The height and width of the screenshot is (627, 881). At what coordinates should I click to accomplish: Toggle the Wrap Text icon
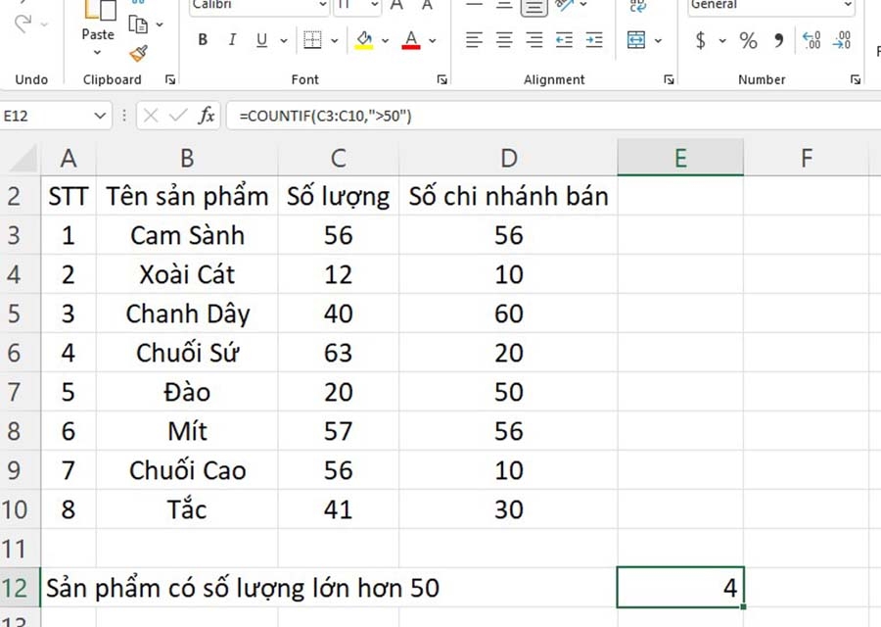[x=637, y=6]
